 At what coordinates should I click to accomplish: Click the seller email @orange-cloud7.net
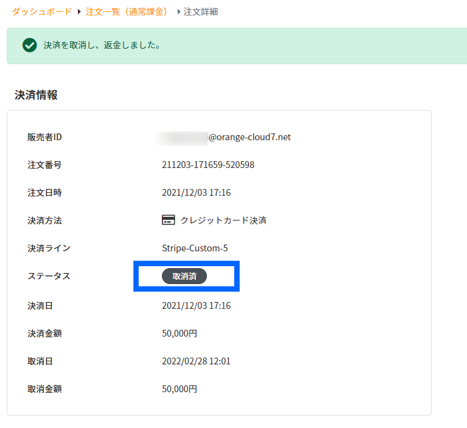point(250,137)
